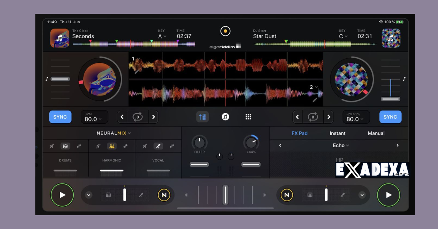The height and width of the screenshot is (229, 438).
Task: Choose the Echo effect label
Action: tap(339, 145)
